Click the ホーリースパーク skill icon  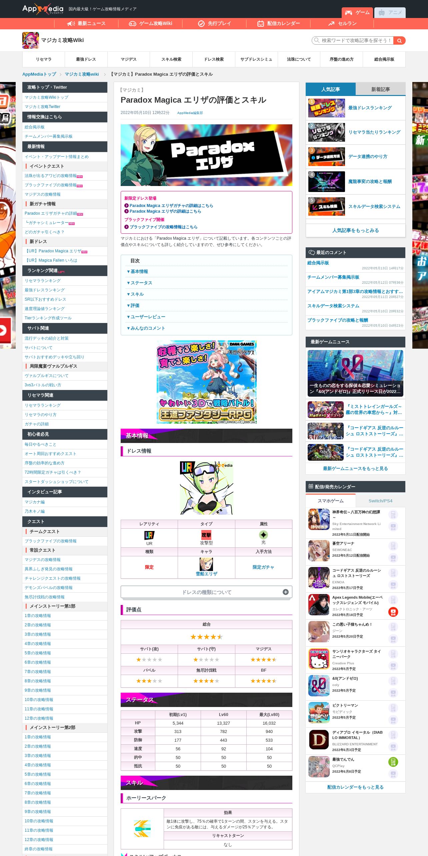tap(142, 829)
